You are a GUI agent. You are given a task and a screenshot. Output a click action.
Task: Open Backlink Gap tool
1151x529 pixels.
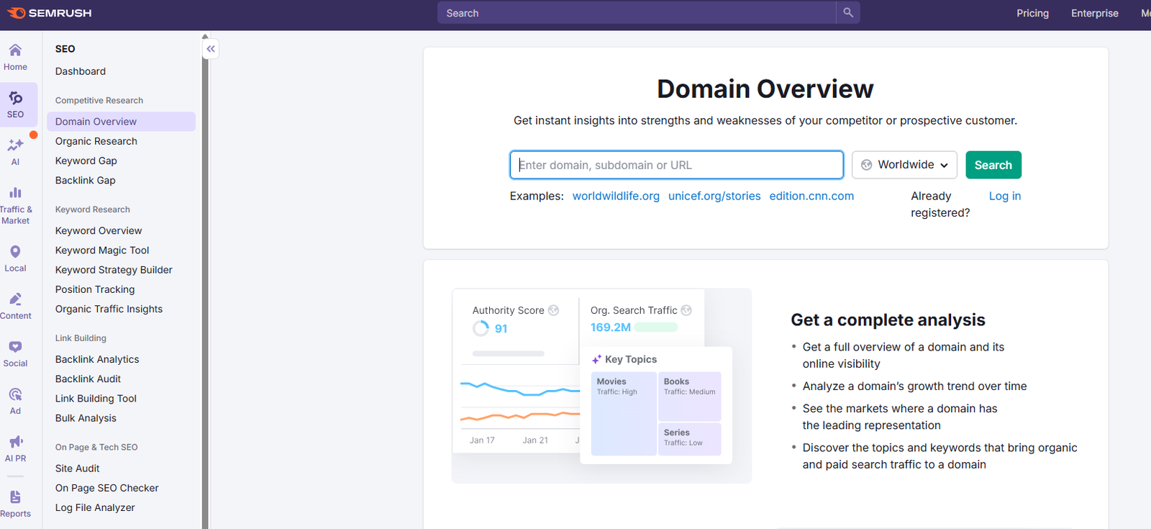(86, 180)
